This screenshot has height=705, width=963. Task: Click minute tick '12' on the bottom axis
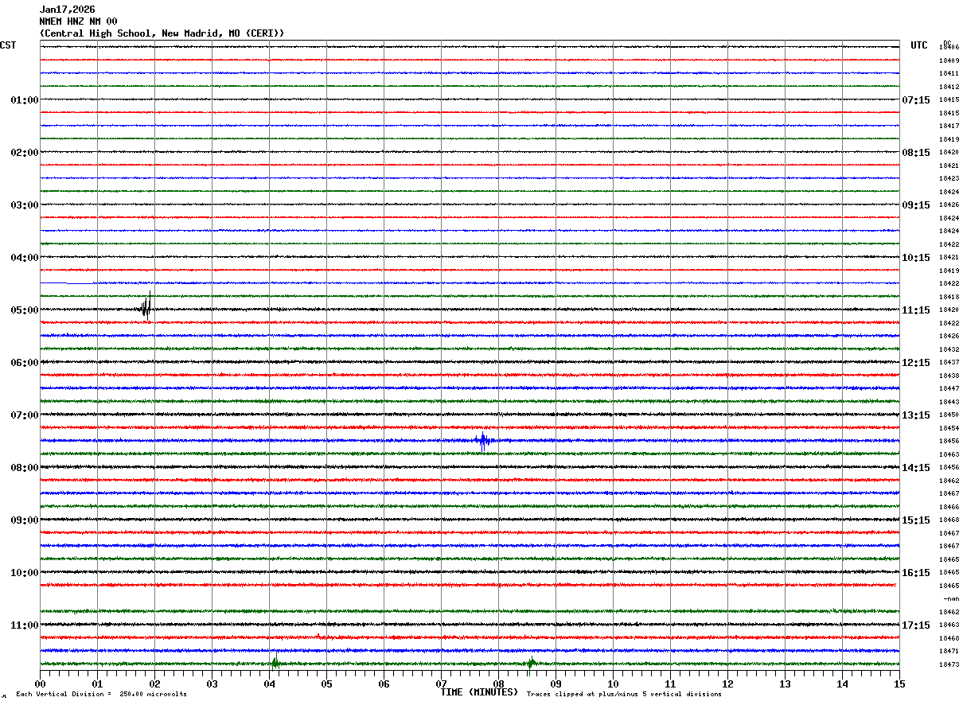click(727, 684)
